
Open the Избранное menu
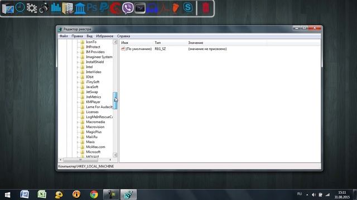click(x=105, y=36)
